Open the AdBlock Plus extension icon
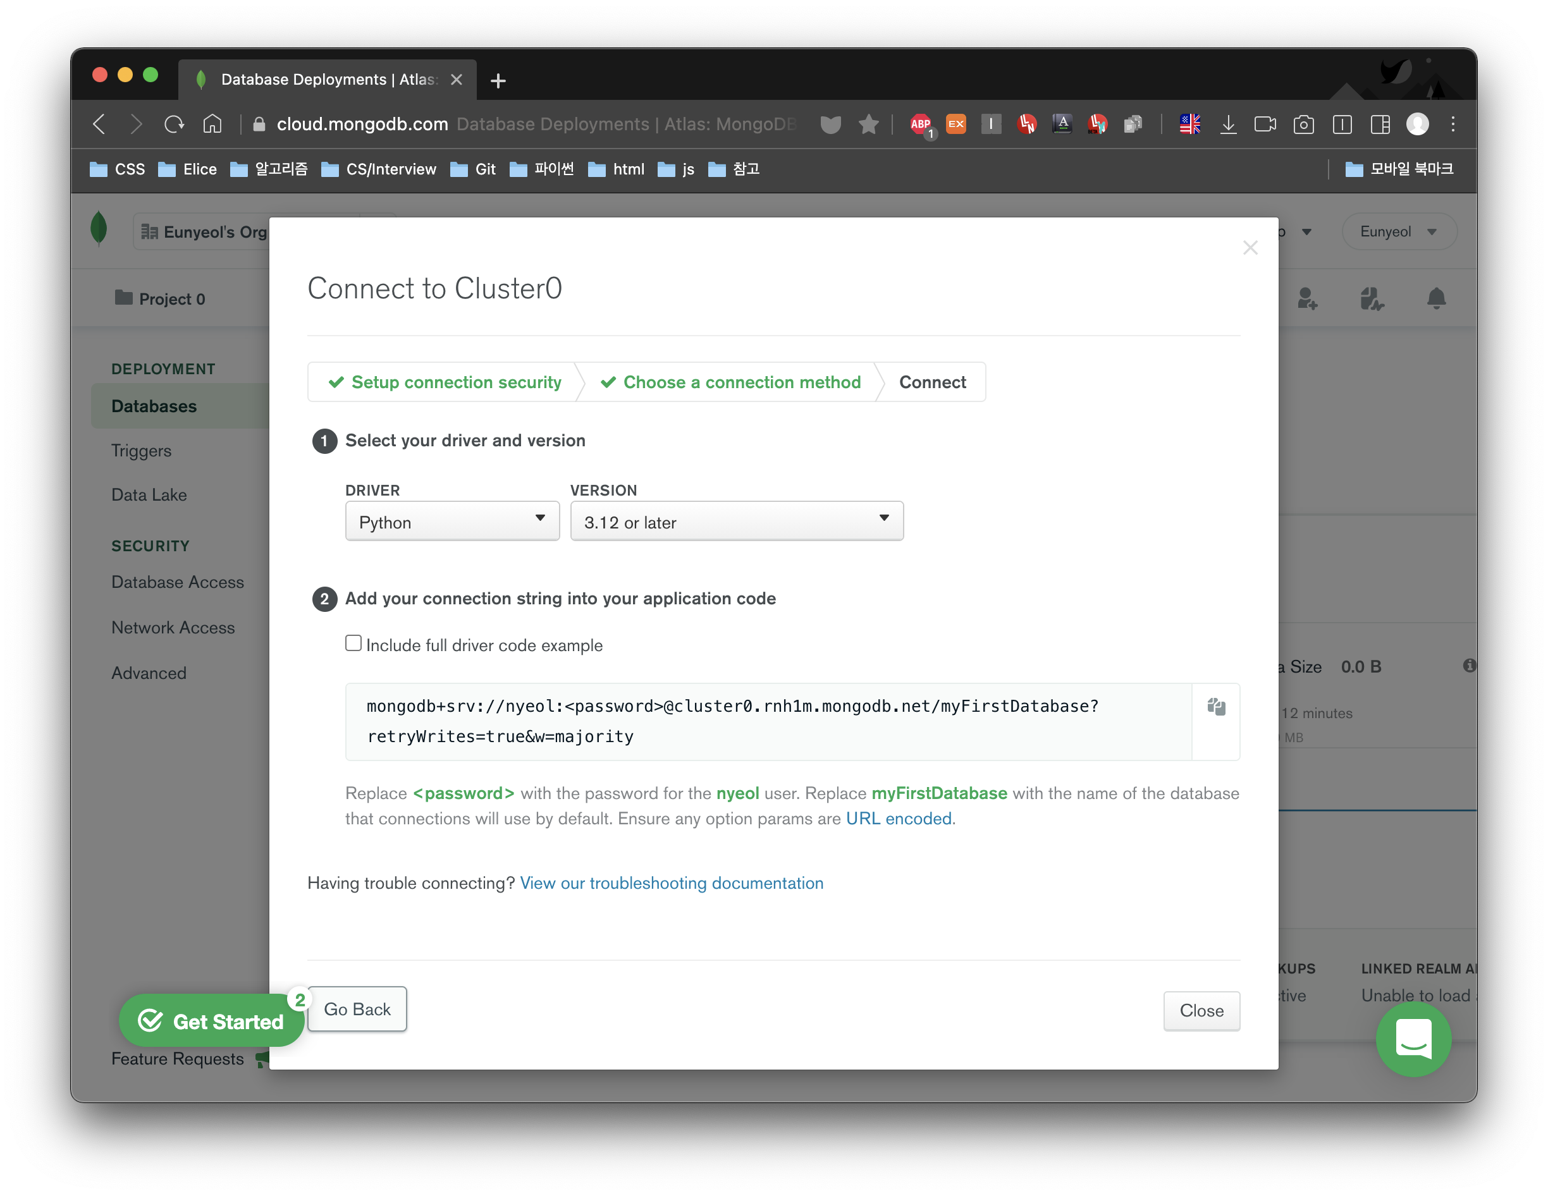Image resolution: width=1548 pixels, height=1196 pixels. click(x=920, y=125)
